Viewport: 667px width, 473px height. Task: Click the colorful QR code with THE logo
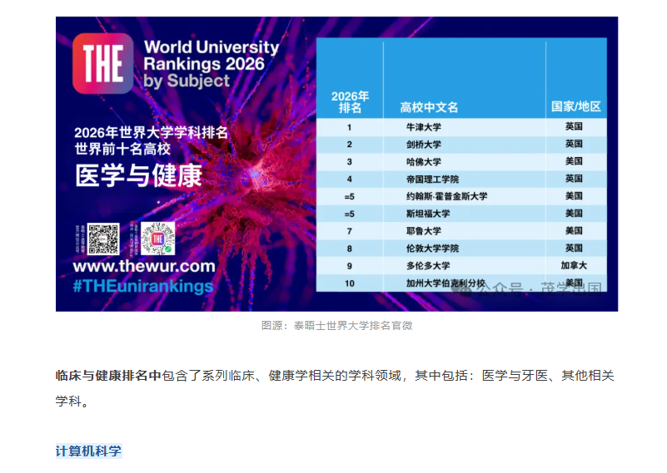158,239
